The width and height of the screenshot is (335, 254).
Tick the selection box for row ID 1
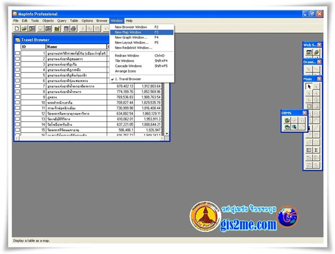pos(17,53)
